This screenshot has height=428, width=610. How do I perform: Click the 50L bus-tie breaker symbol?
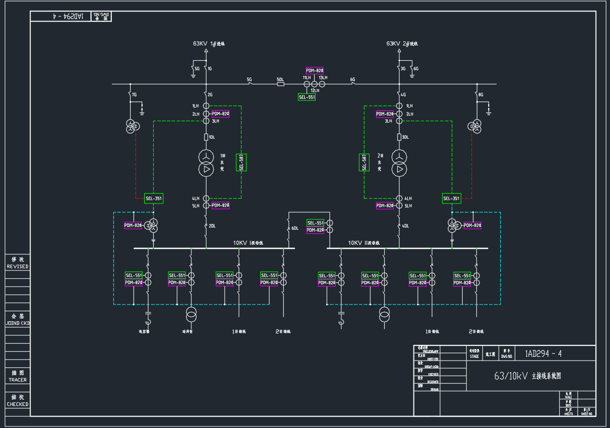pyautogui.click(x=280, y=84)
